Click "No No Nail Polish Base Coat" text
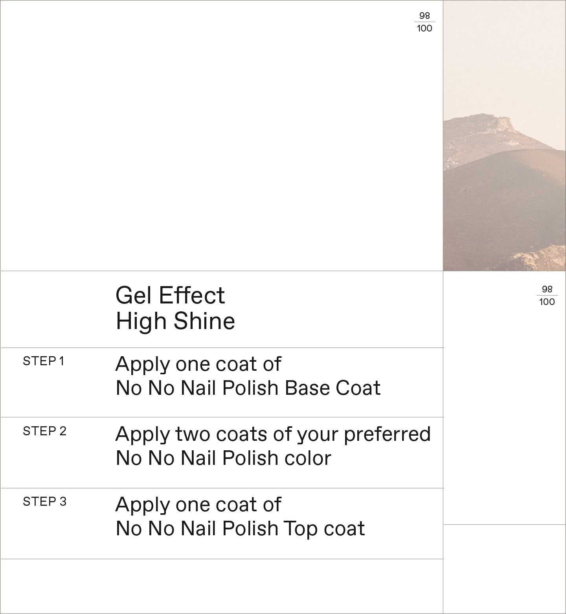Image resolution: width=566 pixels, height=614 pixels. [248, 388]
